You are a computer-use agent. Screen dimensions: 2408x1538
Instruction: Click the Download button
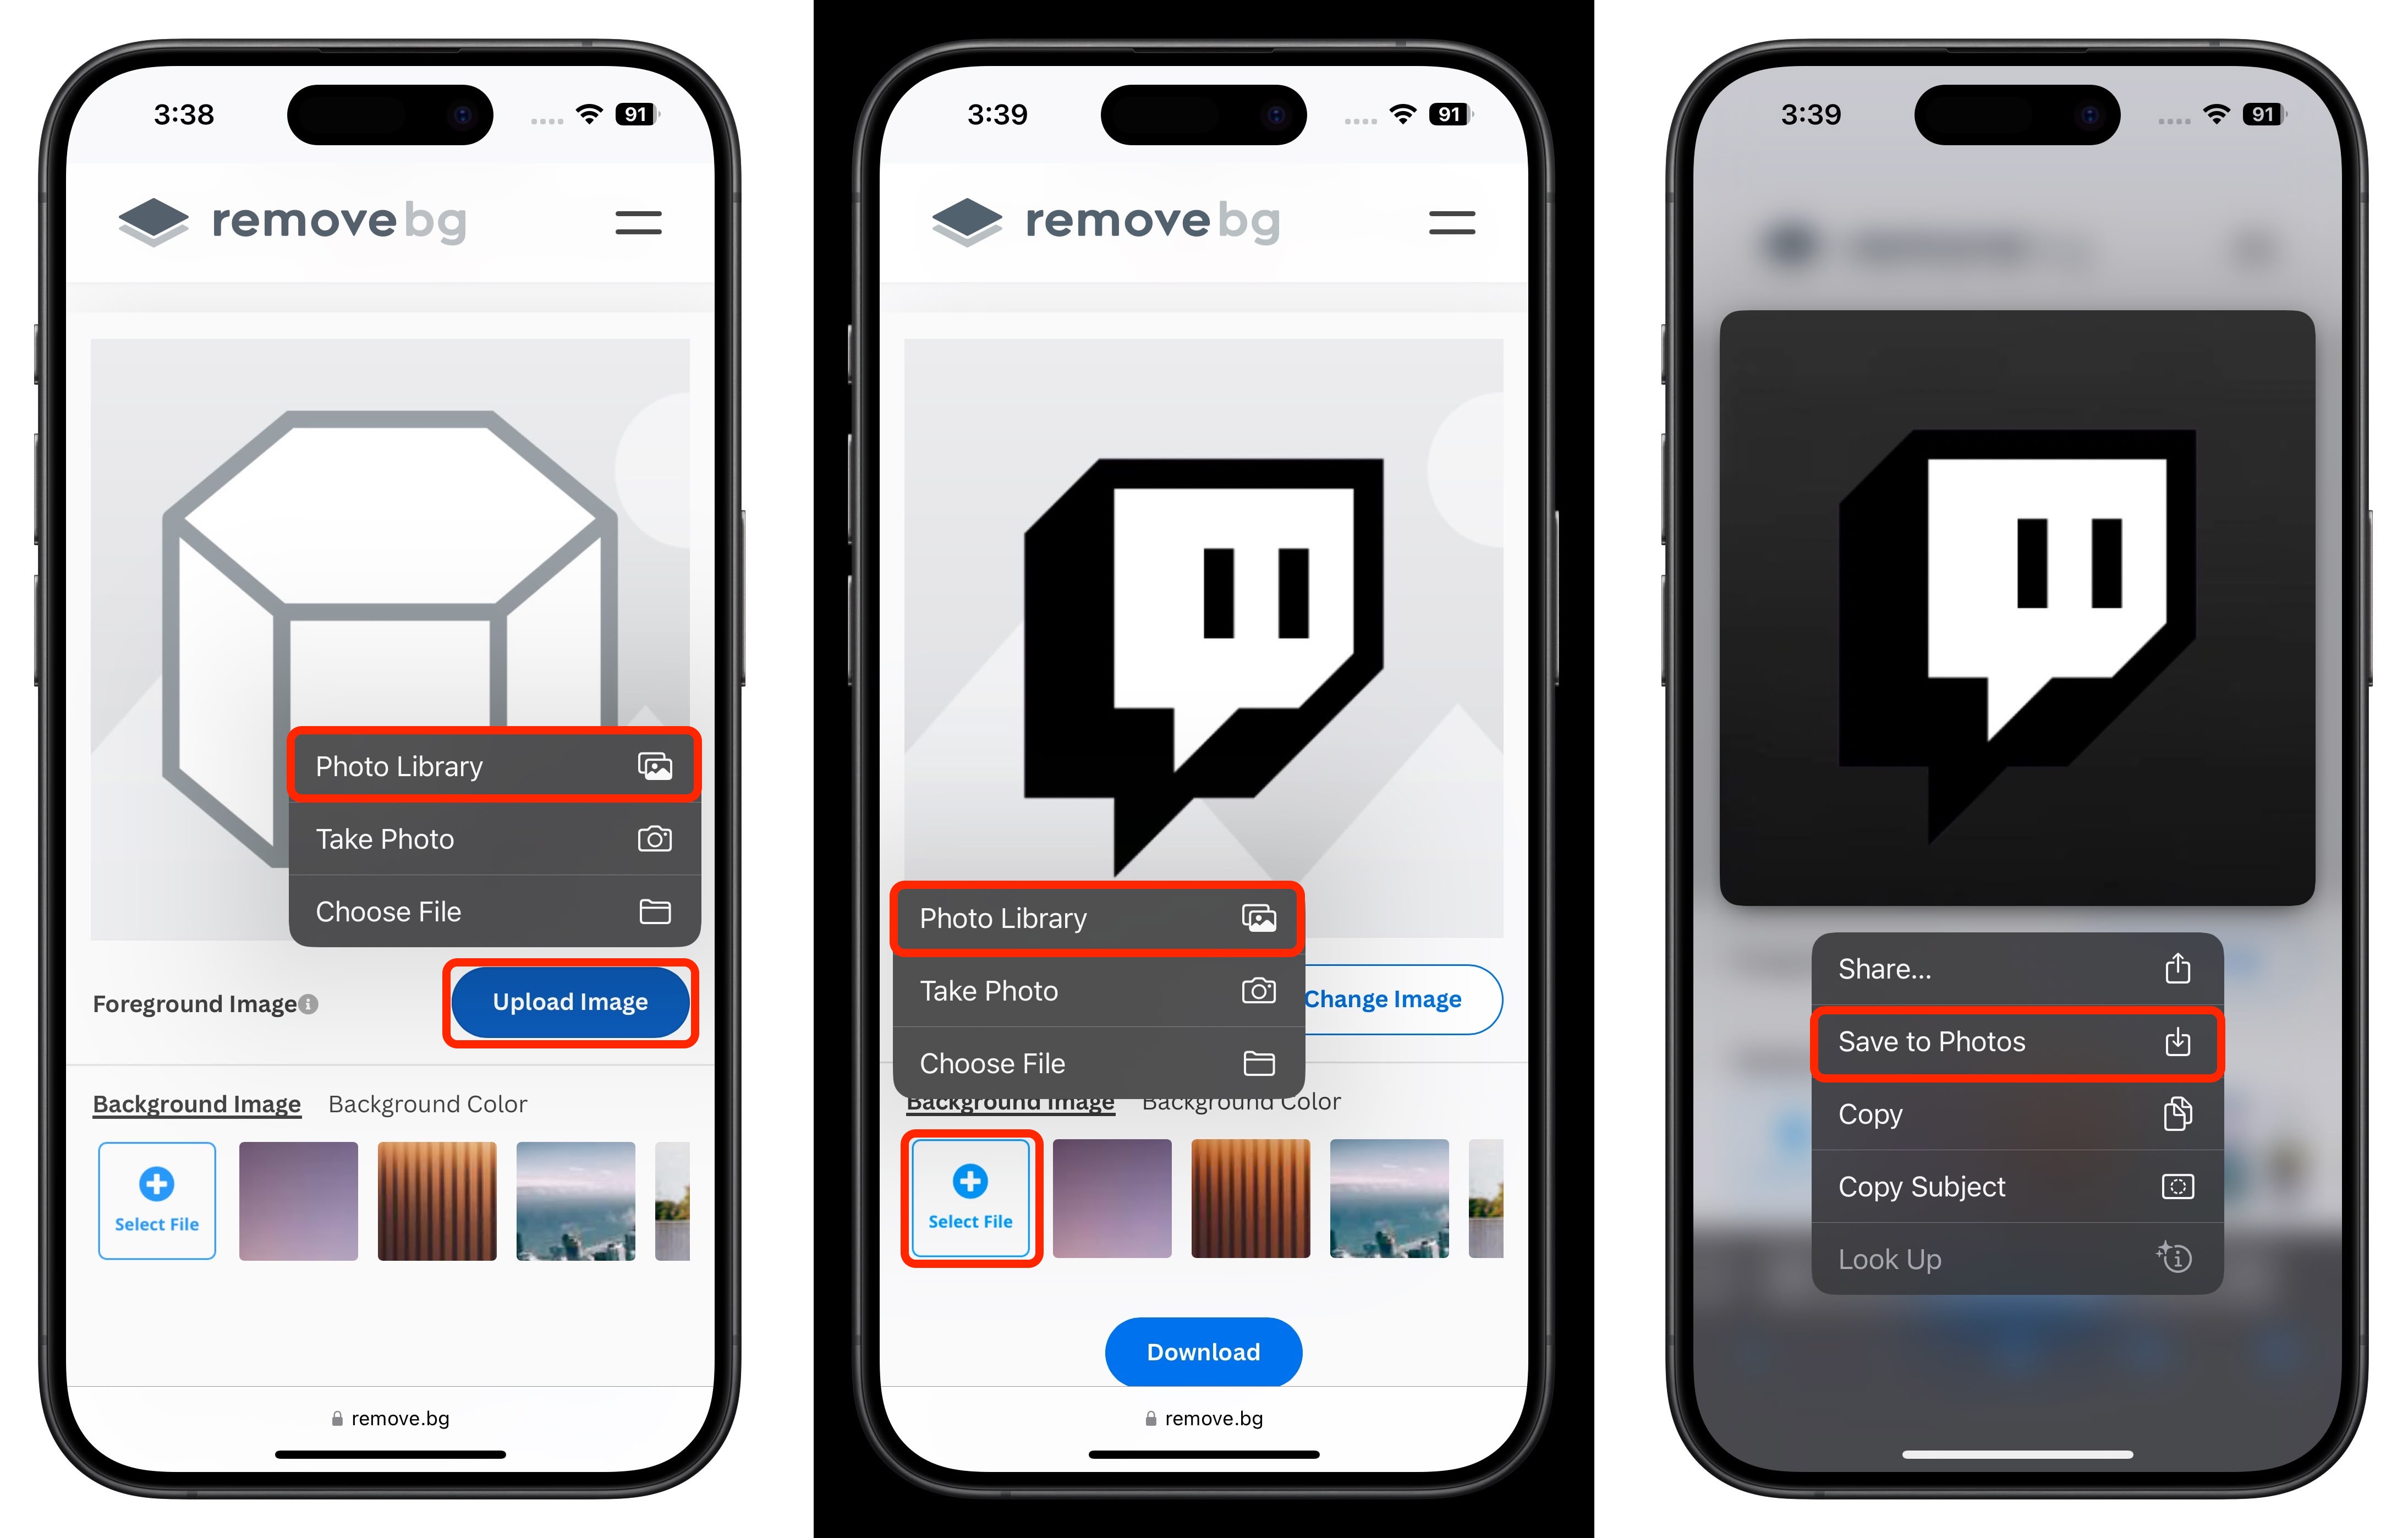(1204, 1350)
